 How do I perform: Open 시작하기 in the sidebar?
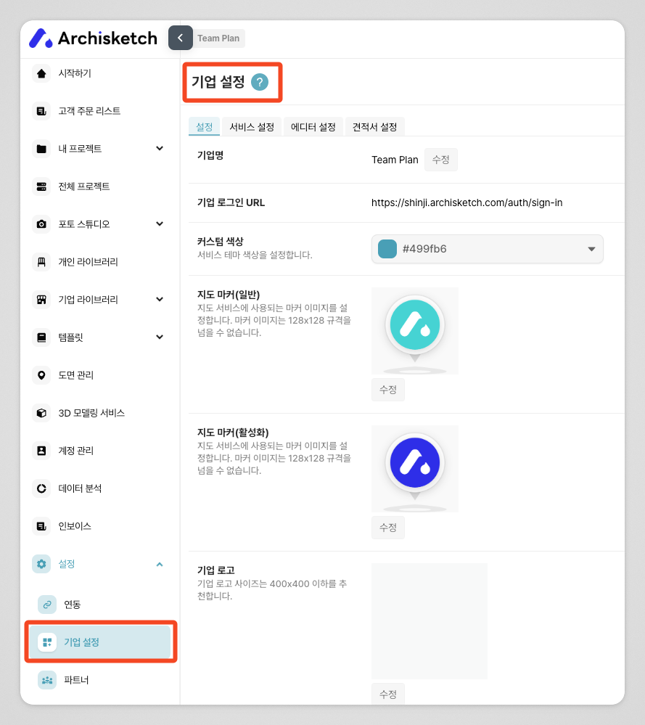tap(75, 73)
